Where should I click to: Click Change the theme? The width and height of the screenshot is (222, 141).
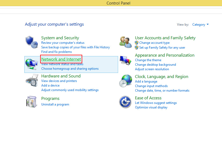coord(148,60)
